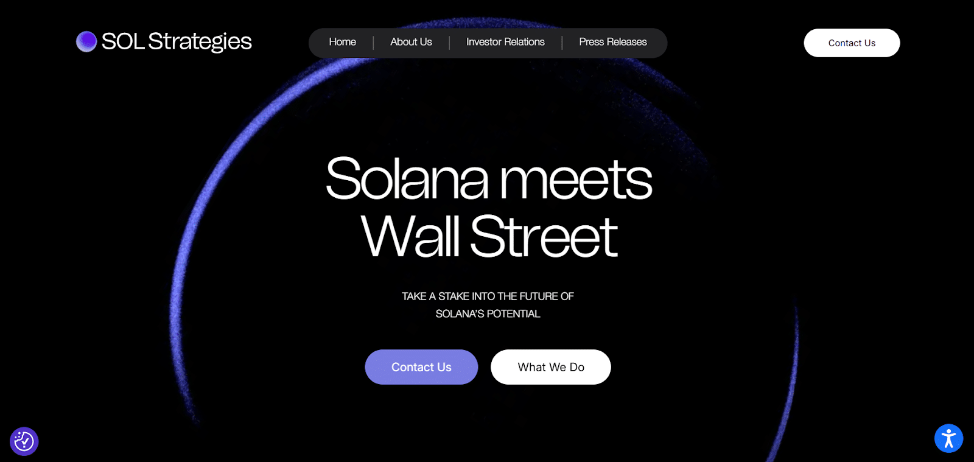974x462 pixels.
Task: Click the divider before Press Releases
Action: 562,43
